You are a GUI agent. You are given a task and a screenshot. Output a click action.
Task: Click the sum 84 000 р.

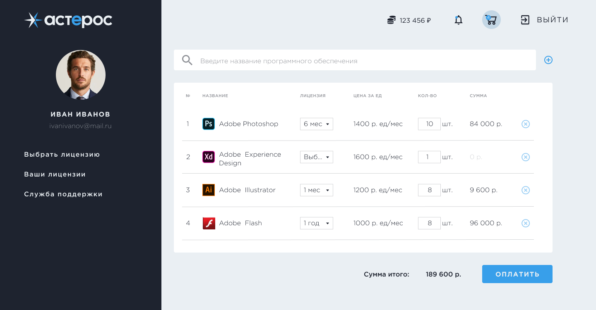[486, 124]
